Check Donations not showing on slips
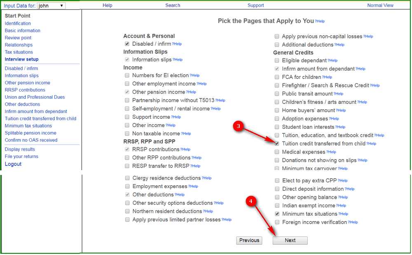412x255 pixels. pos(277,160)
